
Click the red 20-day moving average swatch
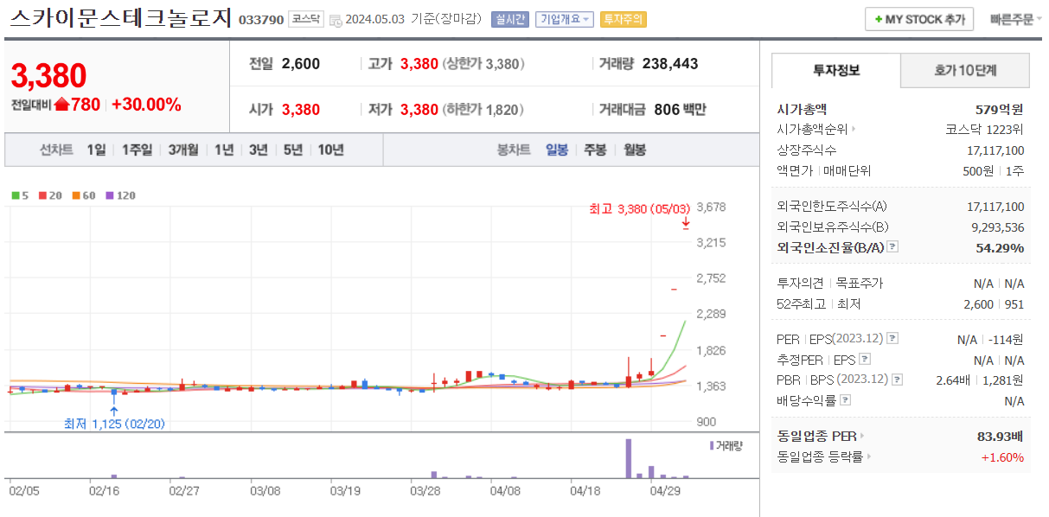click(x=42, y=195)
